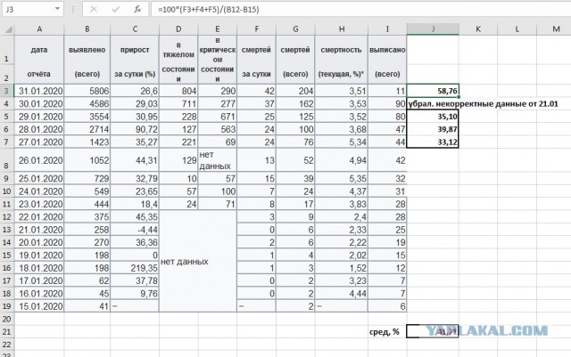Select column K header

click(478, 29)
